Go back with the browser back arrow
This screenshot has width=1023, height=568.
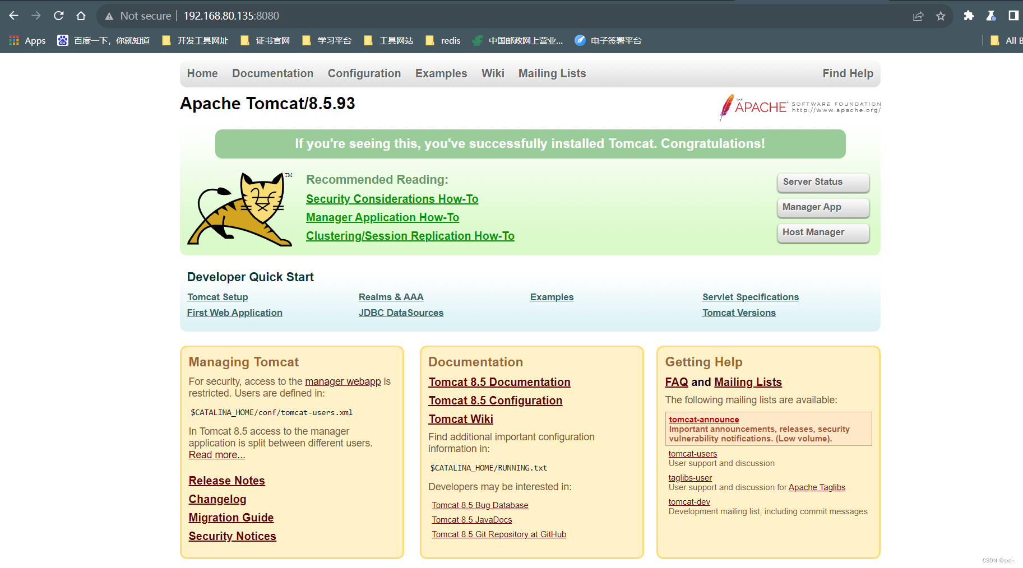tap(14, 16)
